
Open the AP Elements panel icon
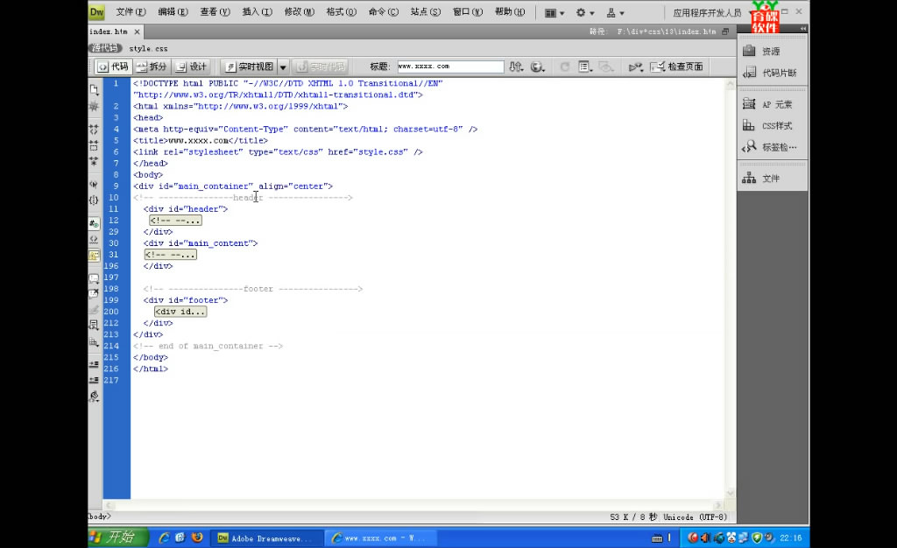[x=749, y=104]
